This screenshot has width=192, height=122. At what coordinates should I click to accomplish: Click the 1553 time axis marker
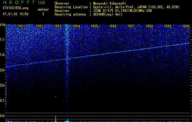(x=58, y=26)
